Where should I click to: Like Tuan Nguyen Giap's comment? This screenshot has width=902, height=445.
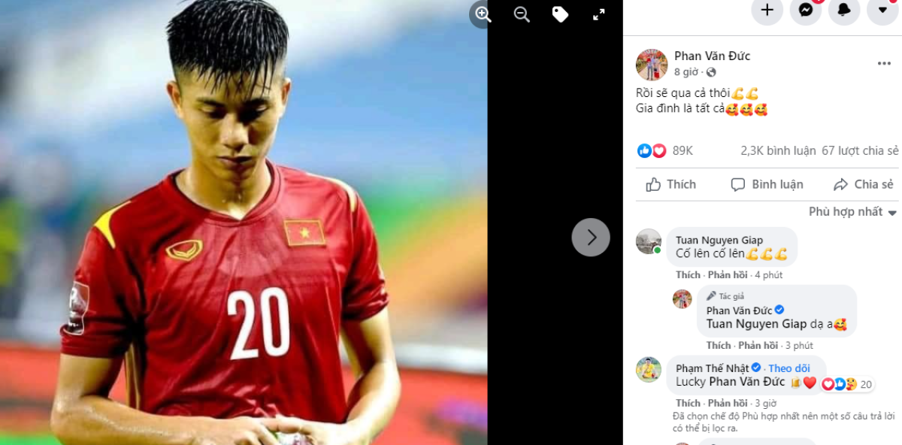(688, 275)
